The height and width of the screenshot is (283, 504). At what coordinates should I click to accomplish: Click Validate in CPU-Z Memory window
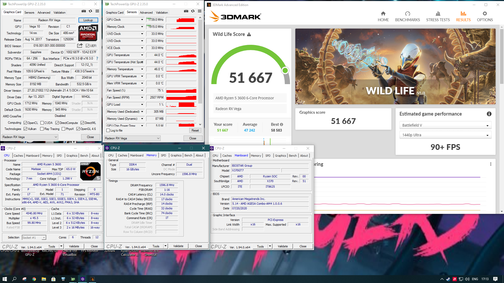178,246
